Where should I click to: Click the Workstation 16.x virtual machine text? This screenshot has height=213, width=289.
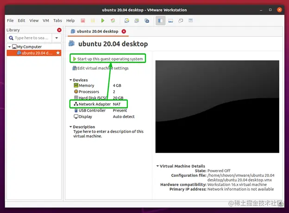tap(237, 185)
